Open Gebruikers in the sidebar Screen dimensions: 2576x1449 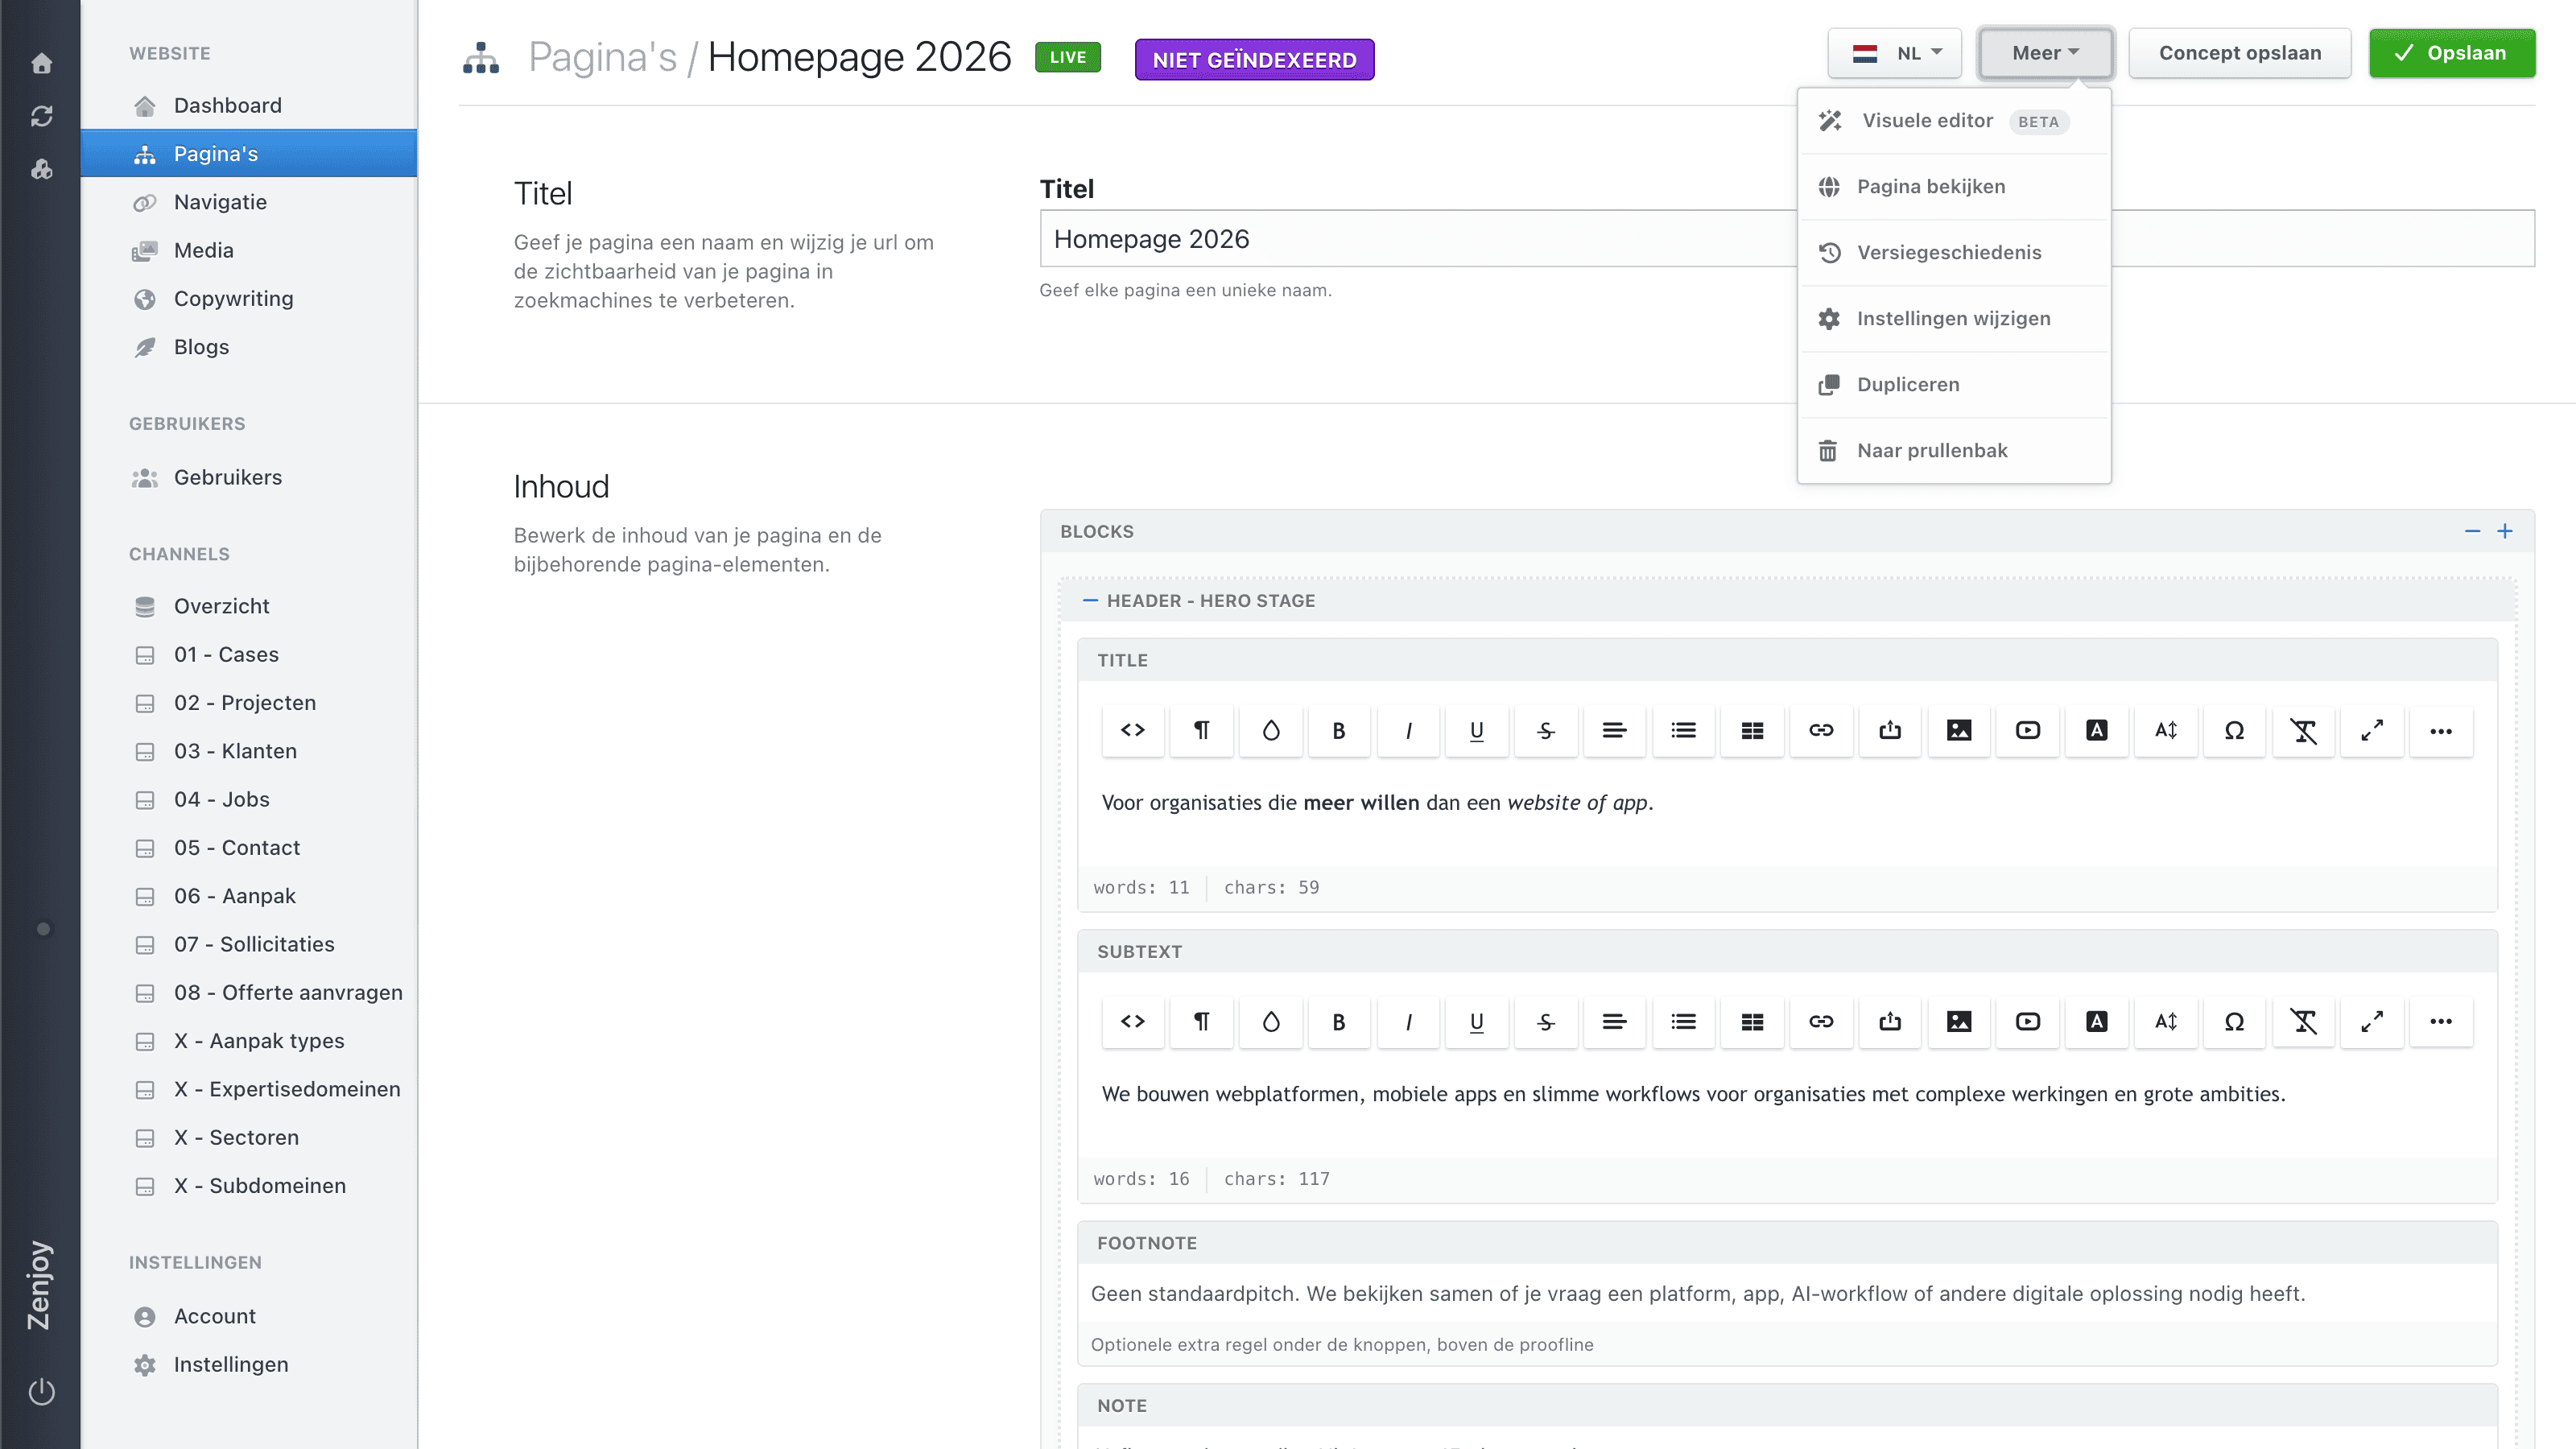(249, 477)
